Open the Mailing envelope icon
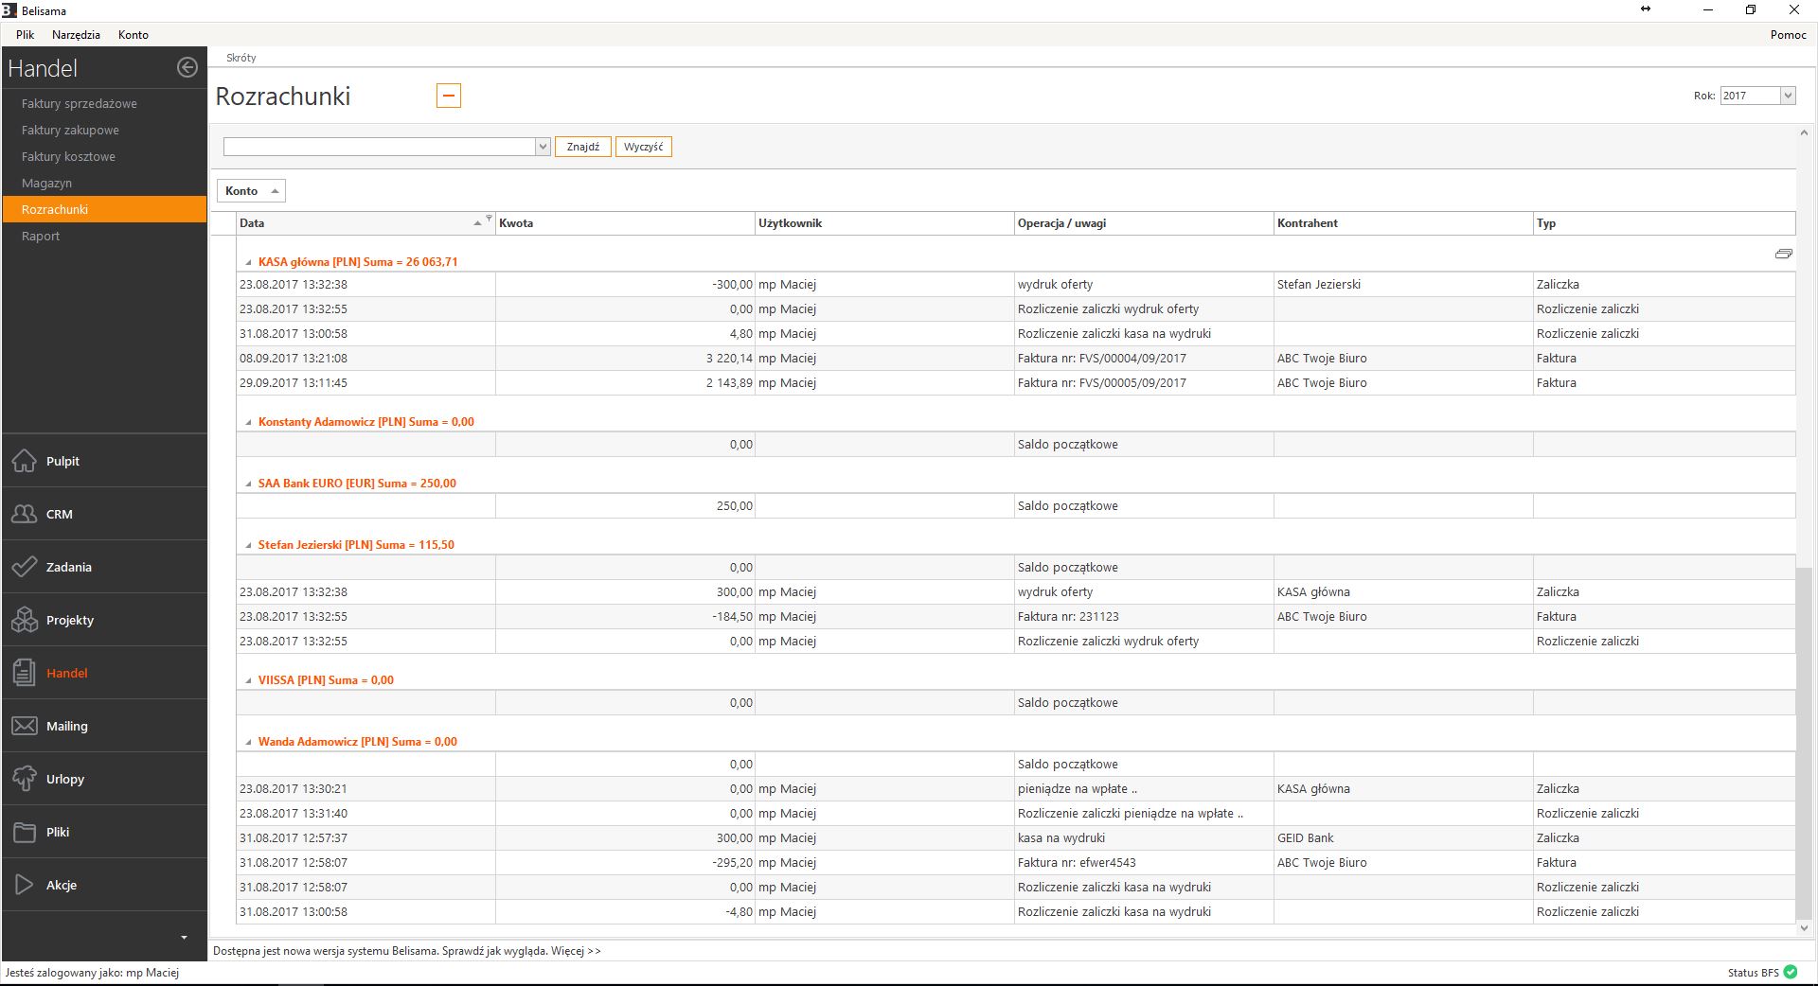Screen dimensions: 1818x986 pyautogui.click(x=25, y=726)
